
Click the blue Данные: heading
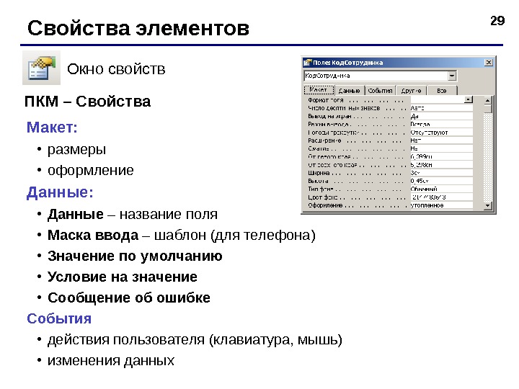pos(60,192)
